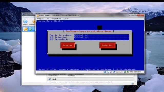Click the optical disc status icon

click(108, 72)
